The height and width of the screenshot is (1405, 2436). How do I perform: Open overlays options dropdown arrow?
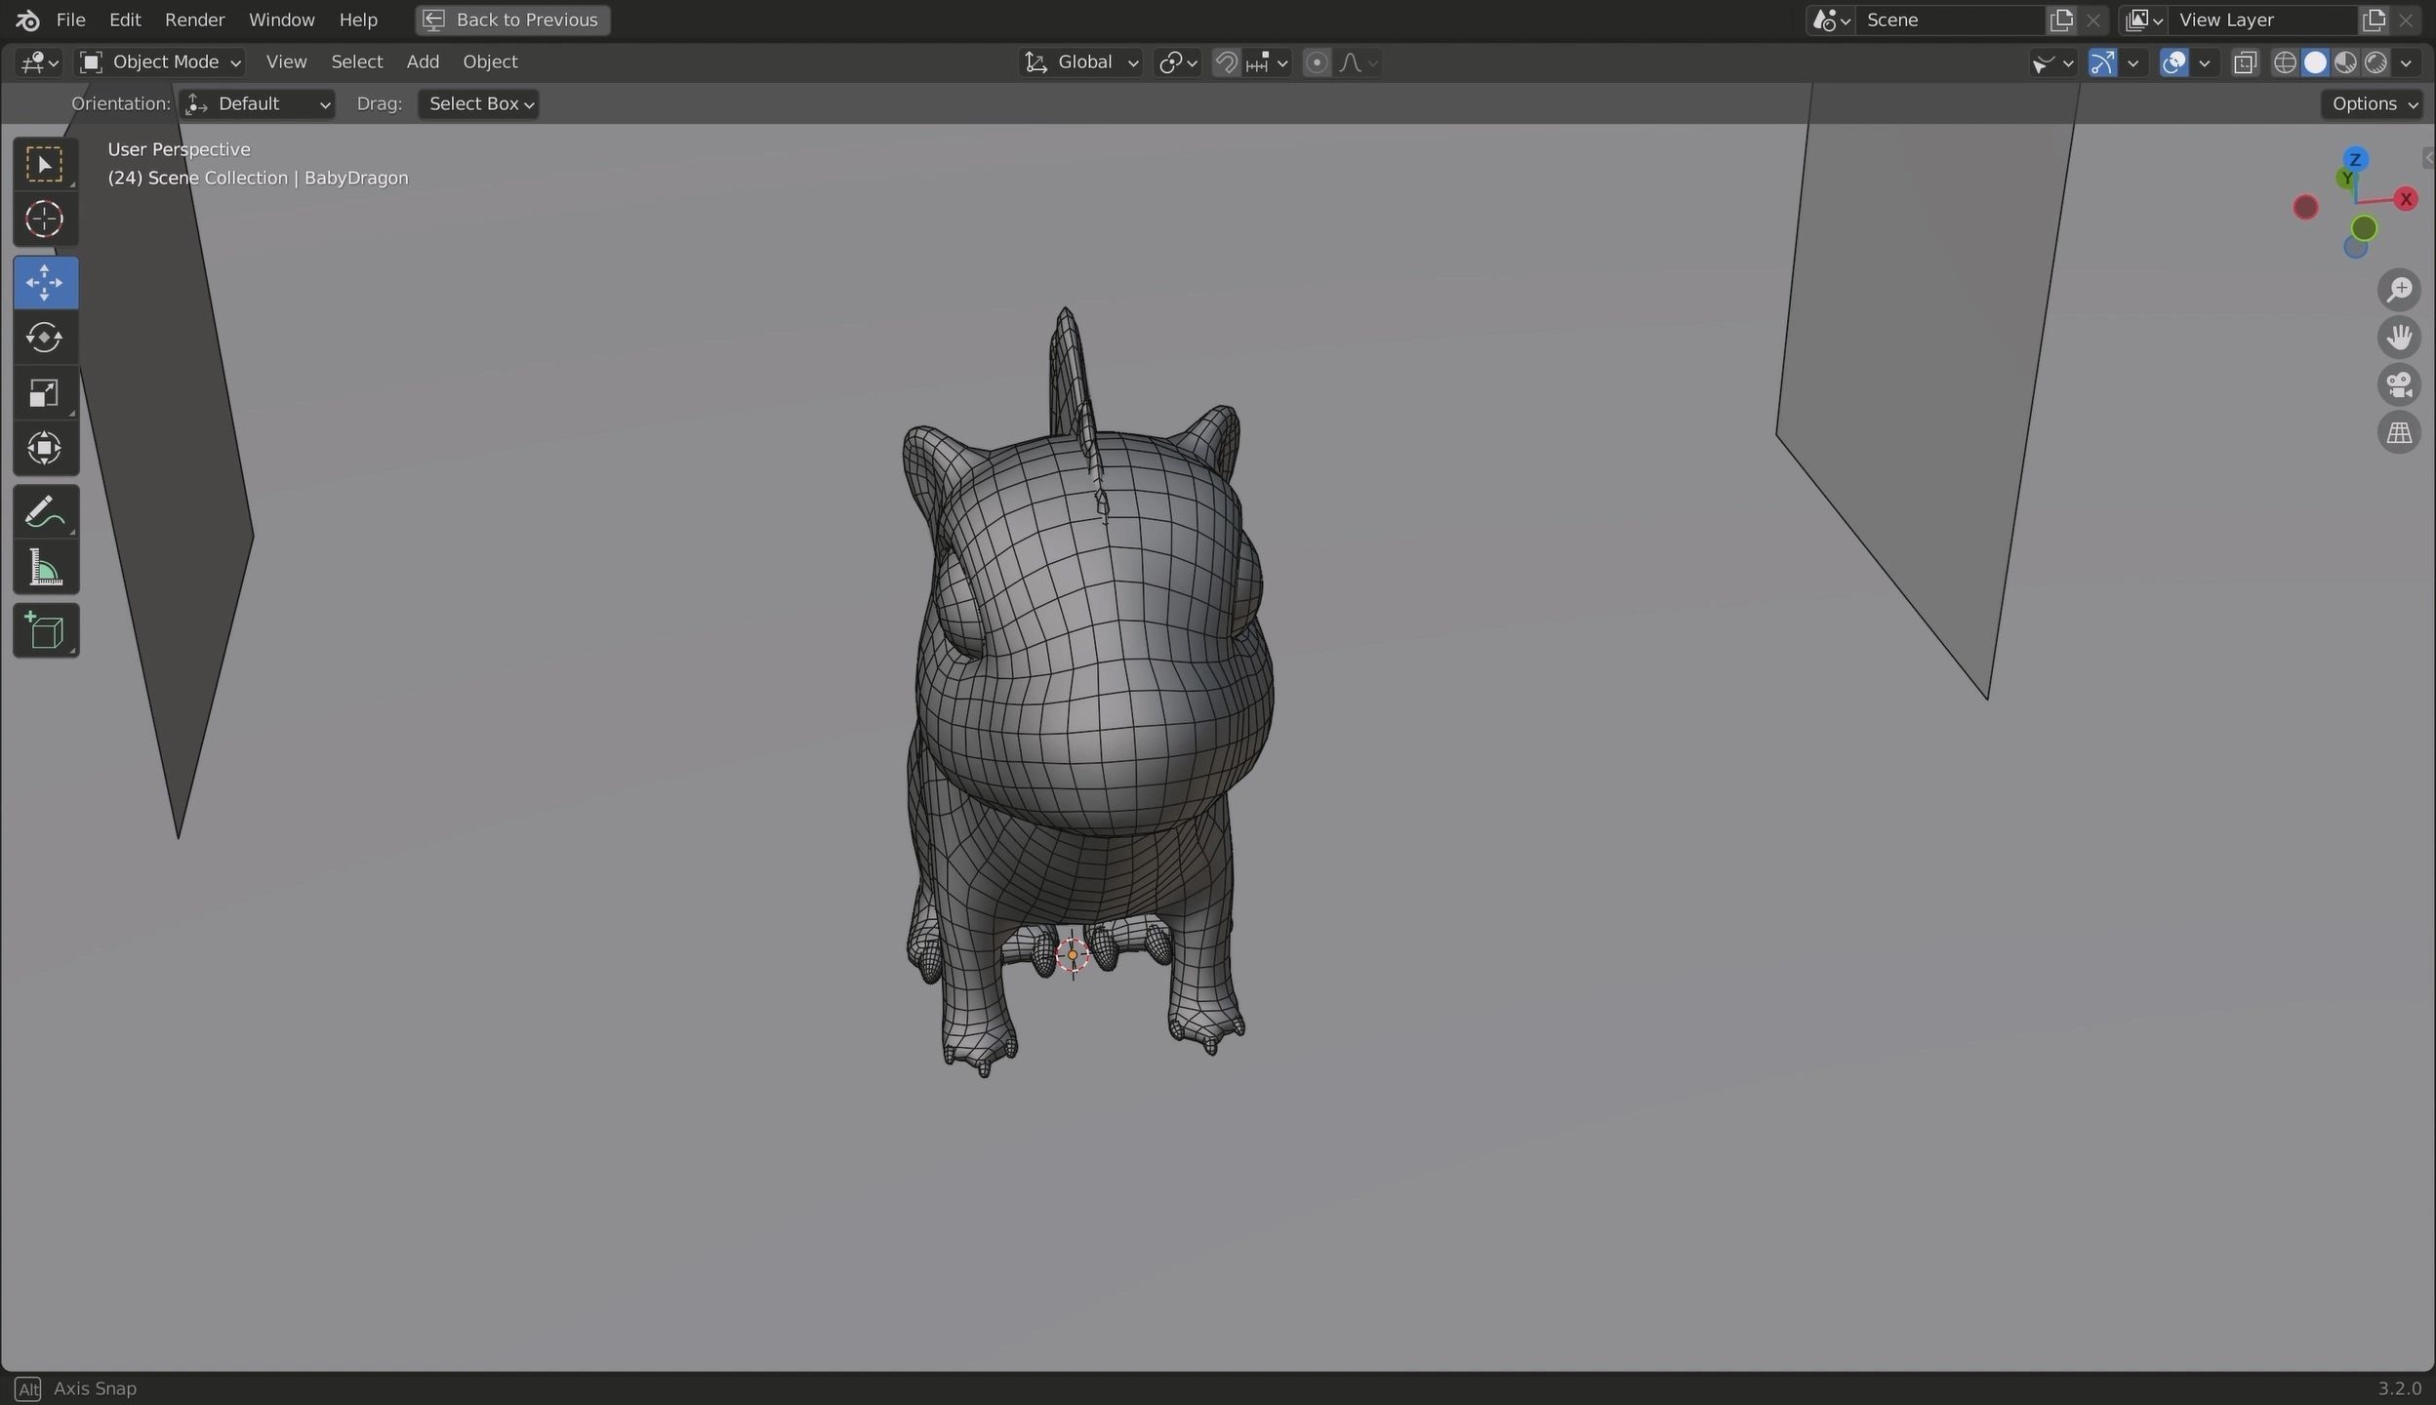tap(2204, 62)
